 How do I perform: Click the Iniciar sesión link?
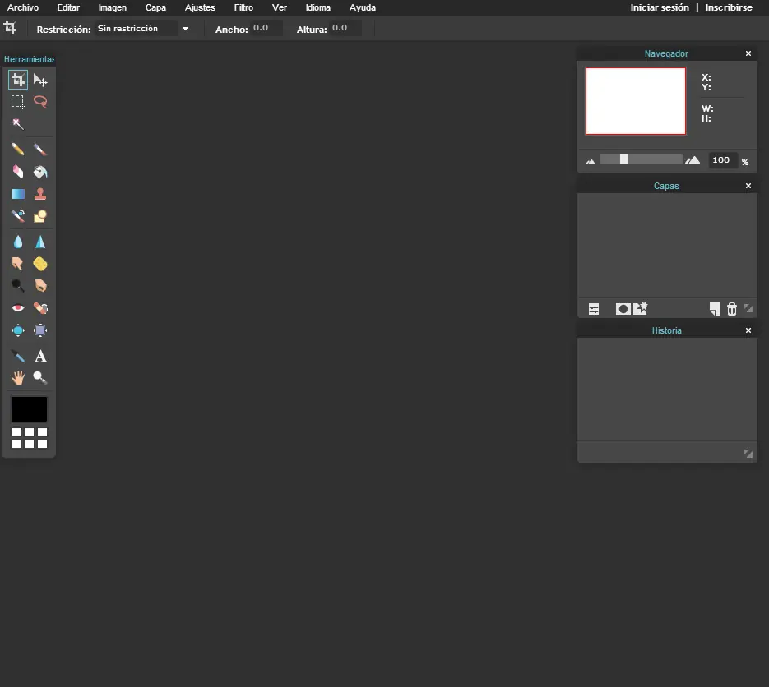click(660, 7)
